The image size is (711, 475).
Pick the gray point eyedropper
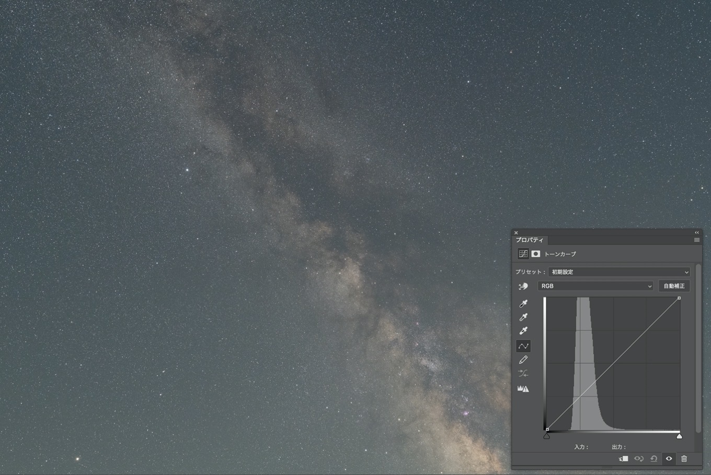[x=523, y=317]
